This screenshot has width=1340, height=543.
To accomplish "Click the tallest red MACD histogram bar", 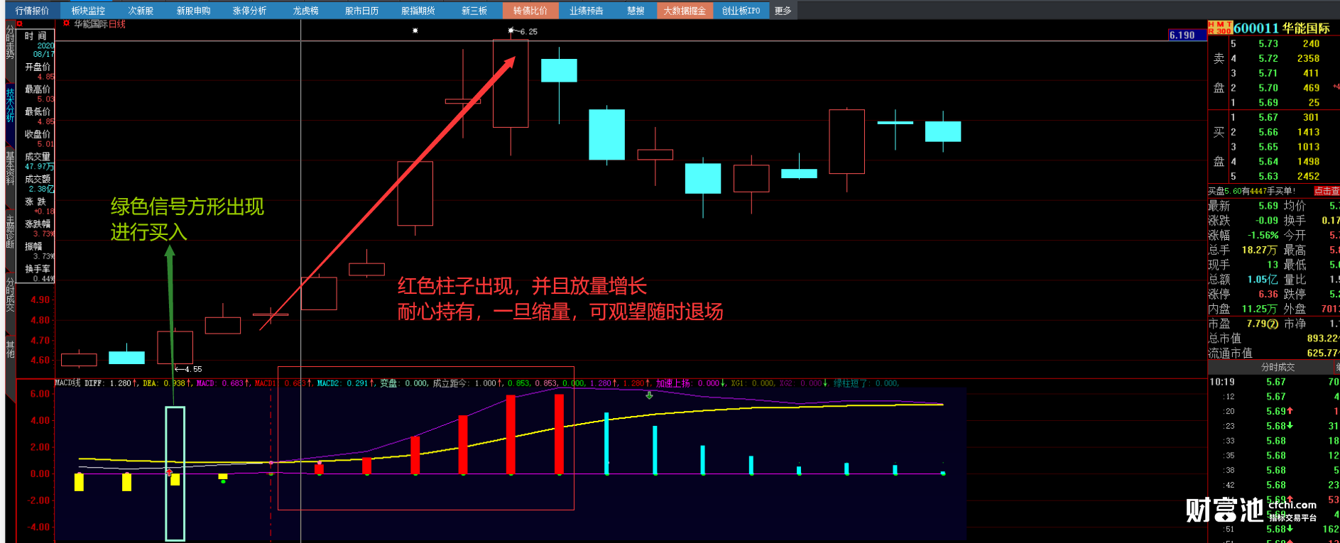I will tap(559, 434).
